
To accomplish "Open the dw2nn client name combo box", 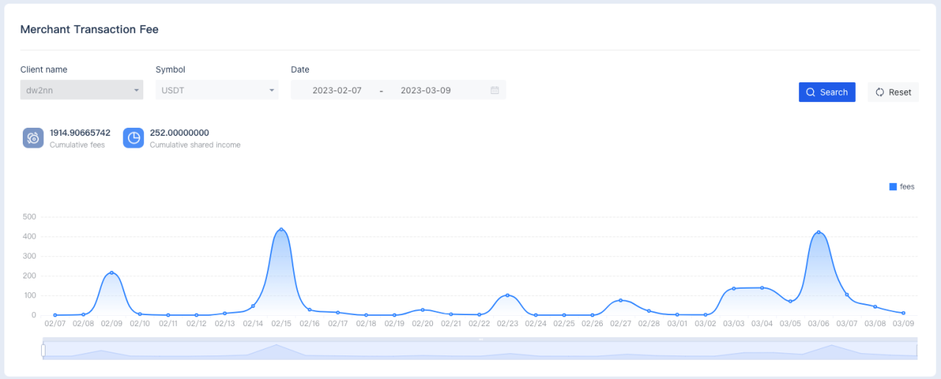I will (x=82, y=90).
